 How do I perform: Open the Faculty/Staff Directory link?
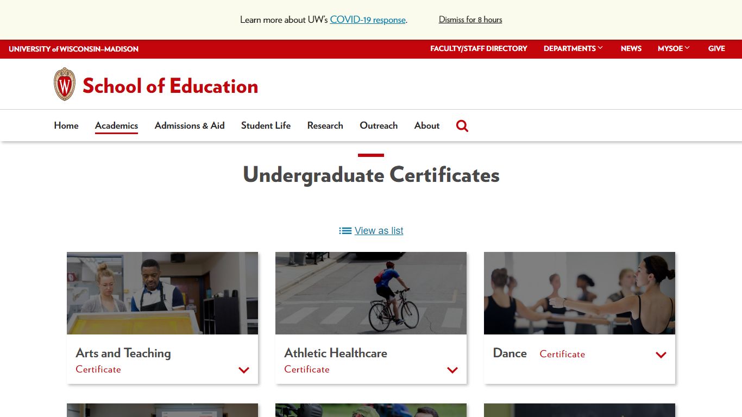479,48
